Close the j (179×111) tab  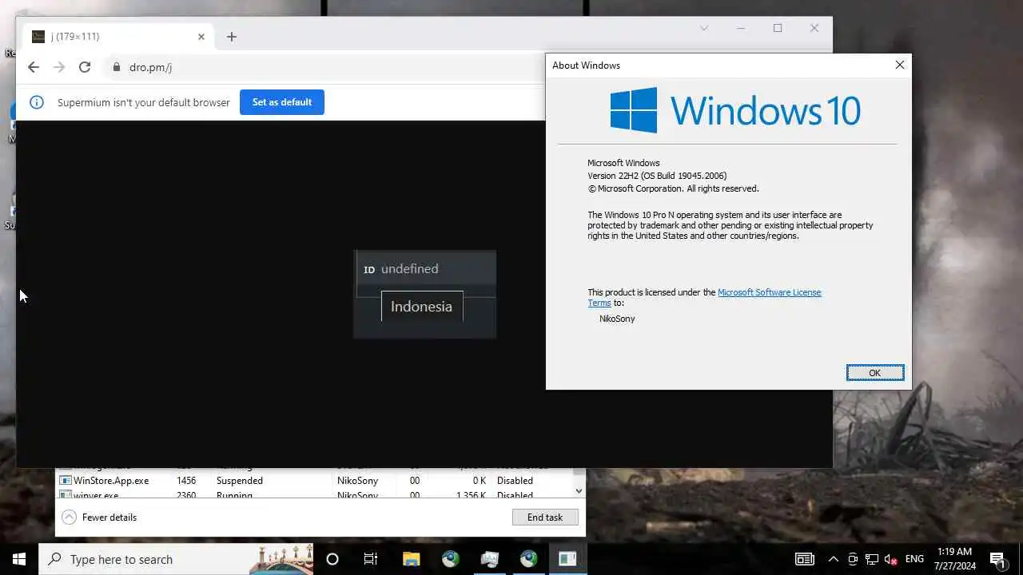(201, 37)
